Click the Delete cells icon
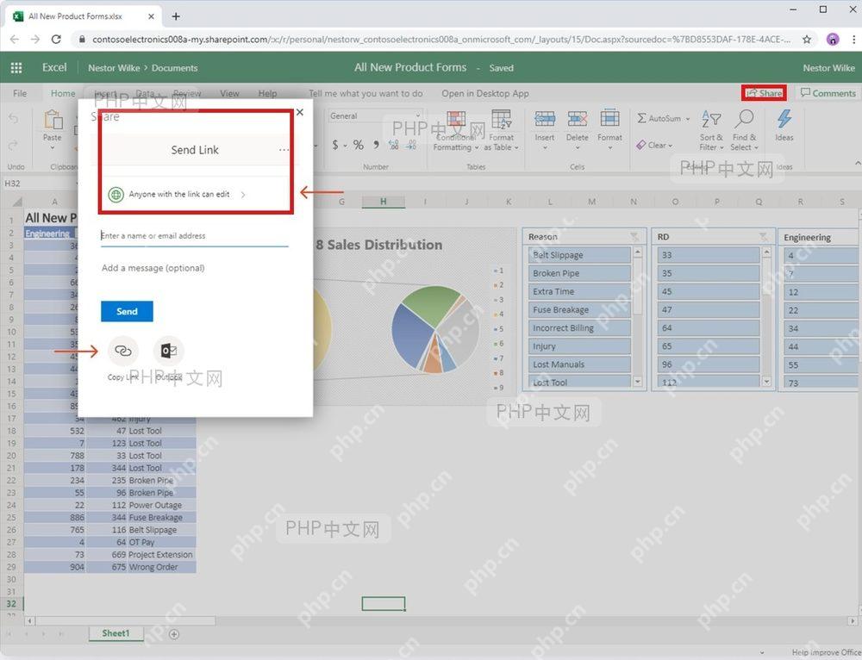Image resolution: width=862 pixels, height=660 pixels. pos(578,119)
